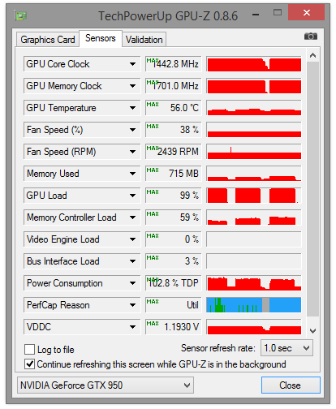The height and width of the screenshot is (409, 336).
Task: Click the 99 % GPU load value
Action: click(x=174, y=196)
